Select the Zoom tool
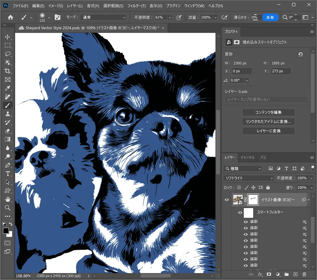Viewport: 317px width, 280px height. 8,208
